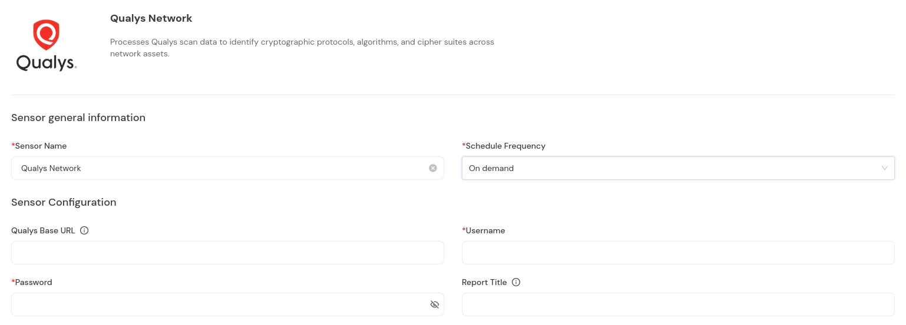Viewport: 906px width, 325px height.
Task: Toggle password visibility eye icon
Action: tap(435, 304)
